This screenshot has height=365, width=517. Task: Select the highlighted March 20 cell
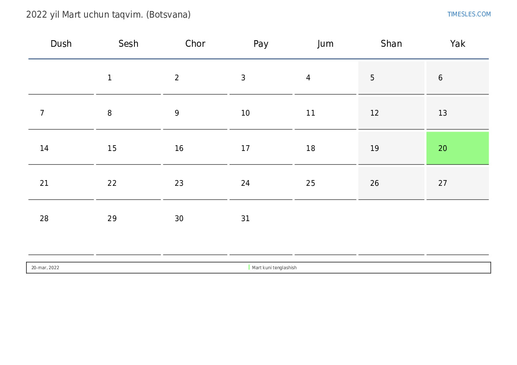click(457, 148)
